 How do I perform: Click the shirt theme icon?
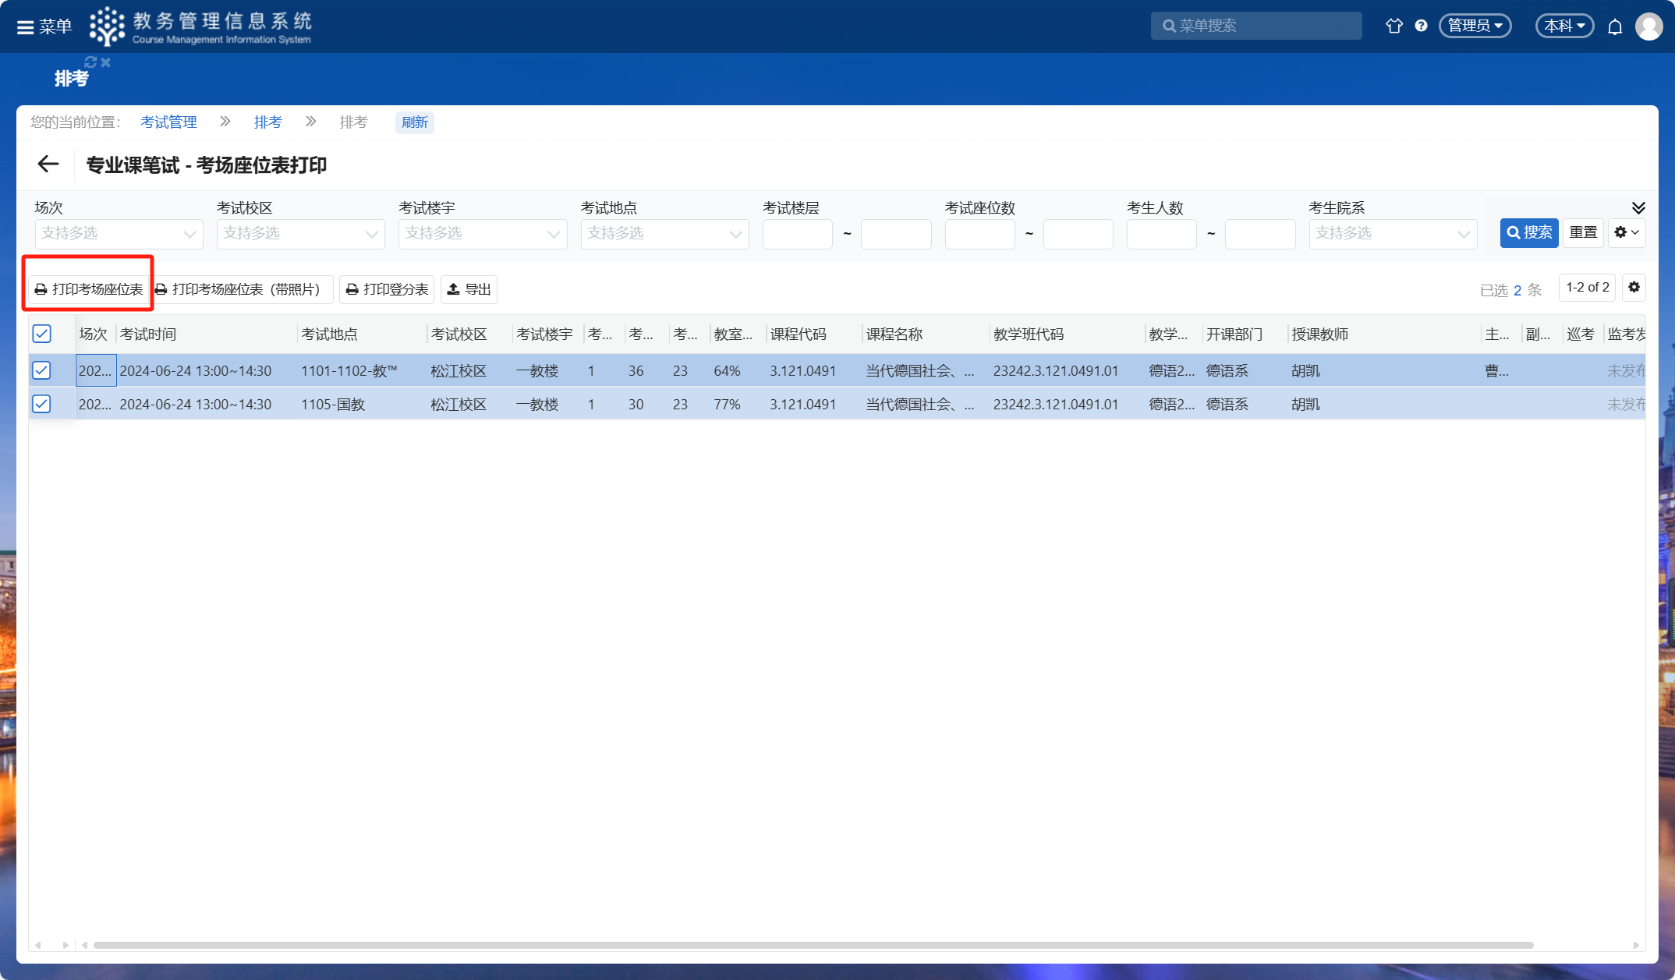click(x=1394, y=26)
